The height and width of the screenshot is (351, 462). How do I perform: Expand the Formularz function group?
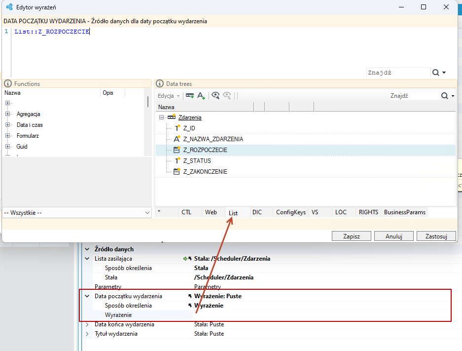(x=8, y=136)
